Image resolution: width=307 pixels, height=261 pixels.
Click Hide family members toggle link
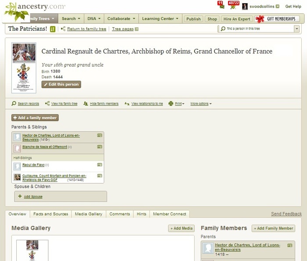(x=104, y=104)
